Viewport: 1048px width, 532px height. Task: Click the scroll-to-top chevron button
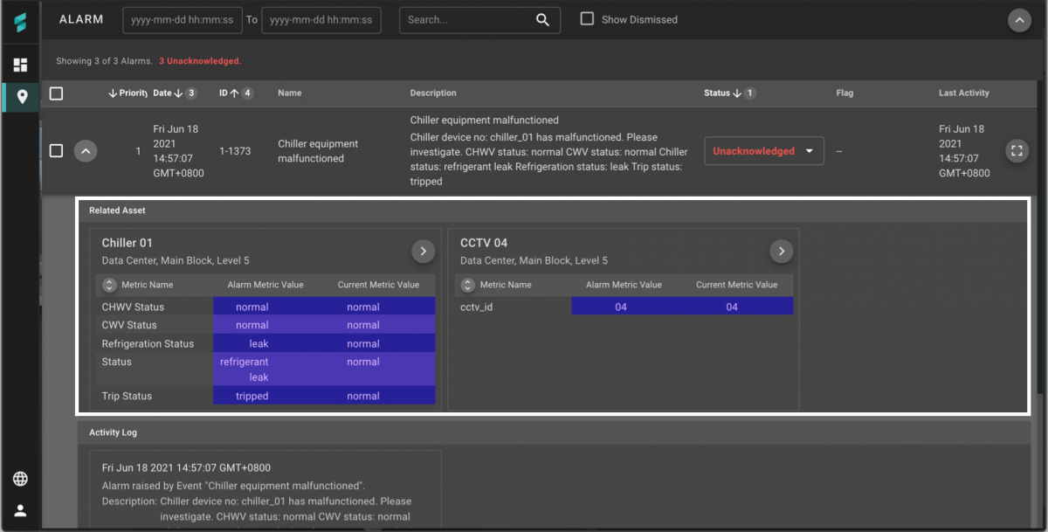point(1019,20)
